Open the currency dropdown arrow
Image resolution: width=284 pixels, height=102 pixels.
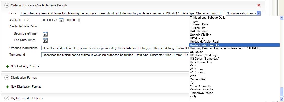[x=259, y=13]
